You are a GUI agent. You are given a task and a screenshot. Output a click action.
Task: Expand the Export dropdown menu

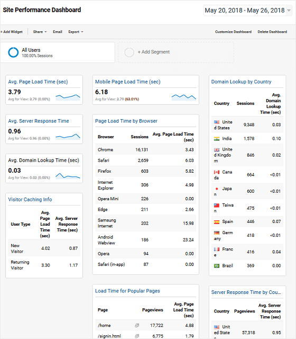click(x=76, y=32)
